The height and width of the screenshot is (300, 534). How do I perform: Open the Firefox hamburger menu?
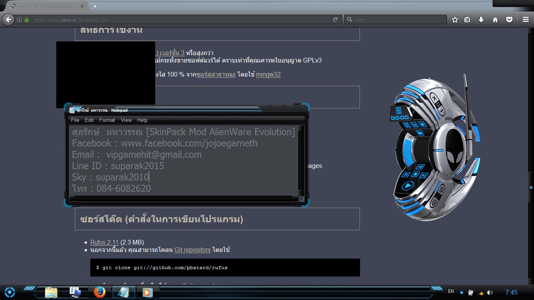point(526,20)
